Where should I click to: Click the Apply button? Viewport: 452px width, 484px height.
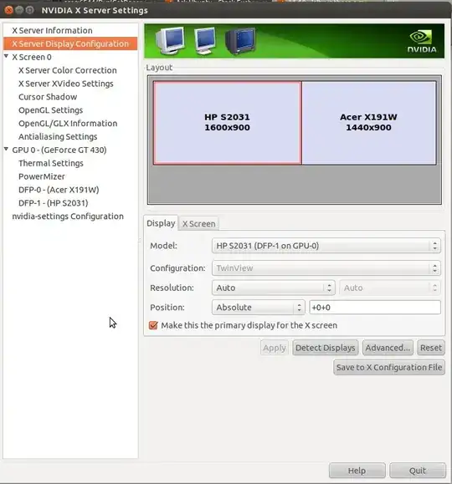coord(275,348)
